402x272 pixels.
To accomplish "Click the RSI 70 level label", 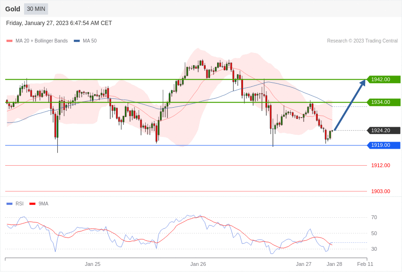I will [x=374, y=217].
